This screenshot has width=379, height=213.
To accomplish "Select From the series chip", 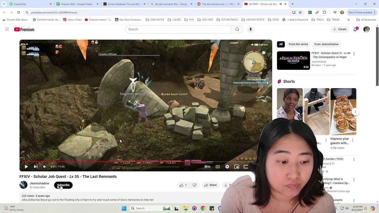I will (x=298, y=44).
